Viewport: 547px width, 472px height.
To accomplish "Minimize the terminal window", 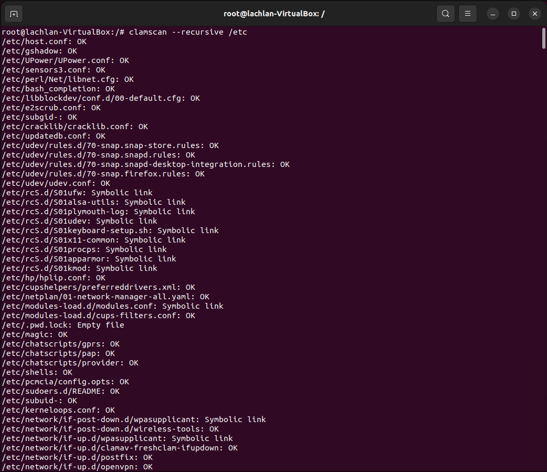I will click(492, 14).
